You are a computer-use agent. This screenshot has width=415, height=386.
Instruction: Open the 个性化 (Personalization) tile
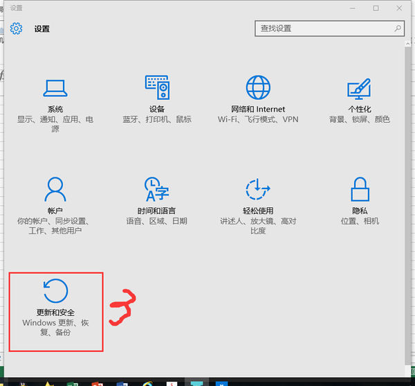pos(360,100)
